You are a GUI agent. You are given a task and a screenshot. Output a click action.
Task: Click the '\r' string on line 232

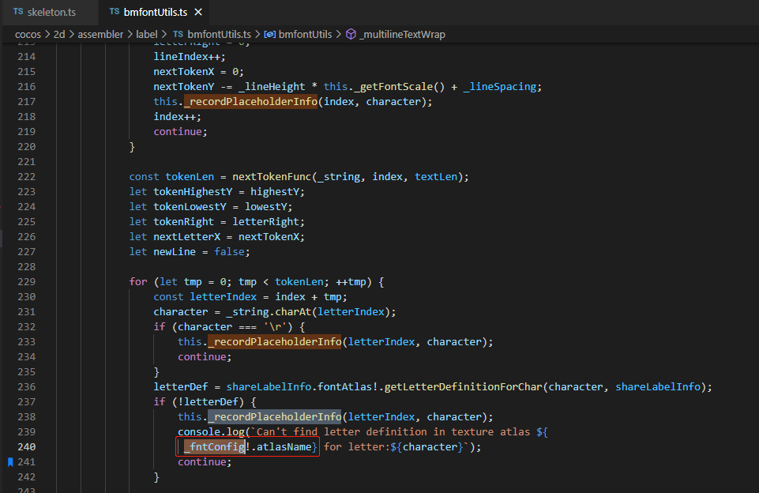(x=275, y=327)
